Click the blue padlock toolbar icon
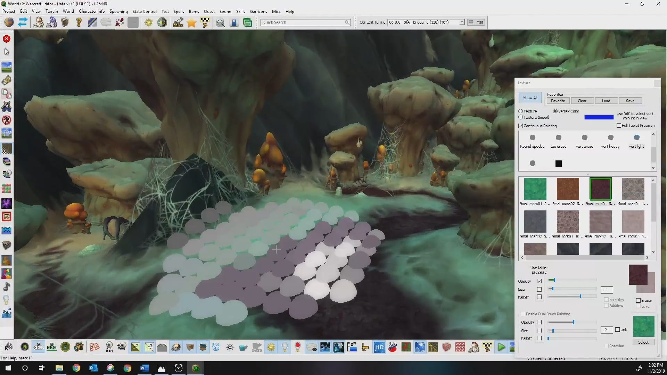This screenshot has height=375, width=667. [234, 23]
